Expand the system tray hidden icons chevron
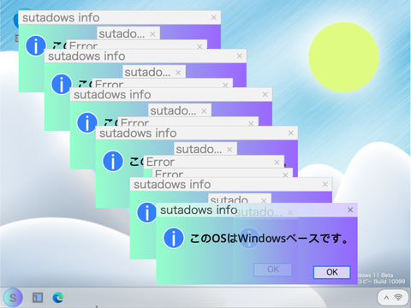The height and width of the screenshot is (308, 411). (386, 298)
